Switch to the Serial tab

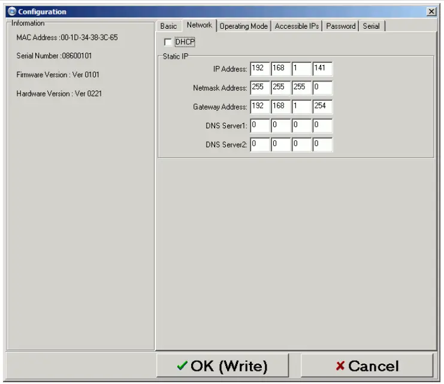pyautogui.click(x=371, y=26)
